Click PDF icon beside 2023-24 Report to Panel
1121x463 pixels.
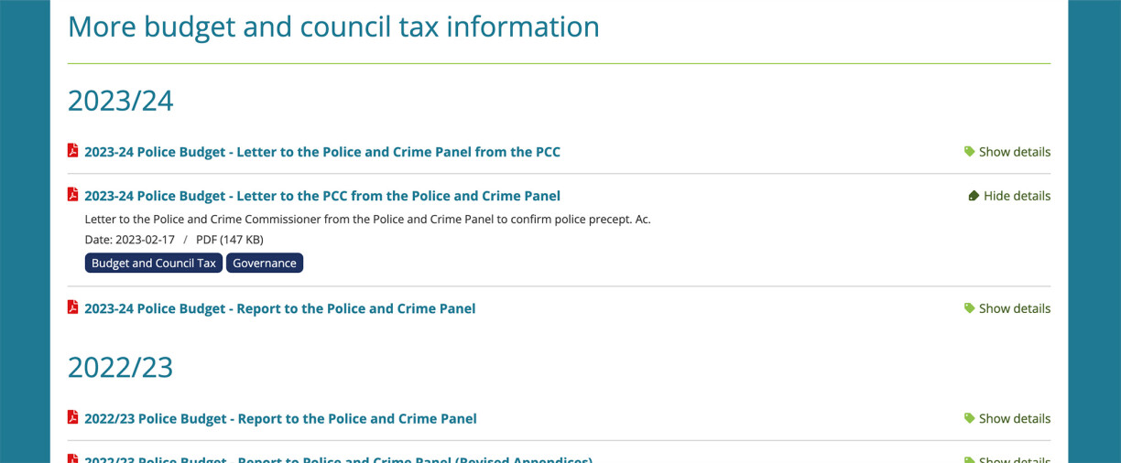pos(73,307)
